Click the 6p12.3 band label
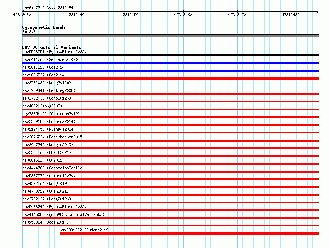 click(29, 32)
